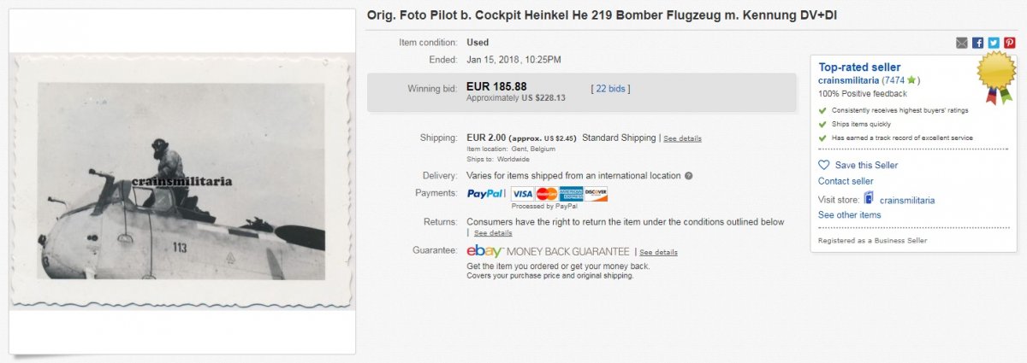See details for shipping

coord(682,138)
